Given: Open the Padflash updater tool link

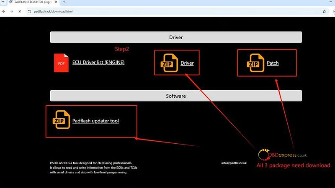Looking at the screenshot, I should [x=95, y=121].
